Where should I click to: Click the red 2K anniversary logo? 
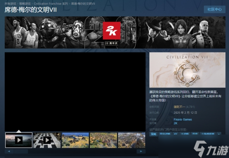pyautogui.click(x=112, y=31)
